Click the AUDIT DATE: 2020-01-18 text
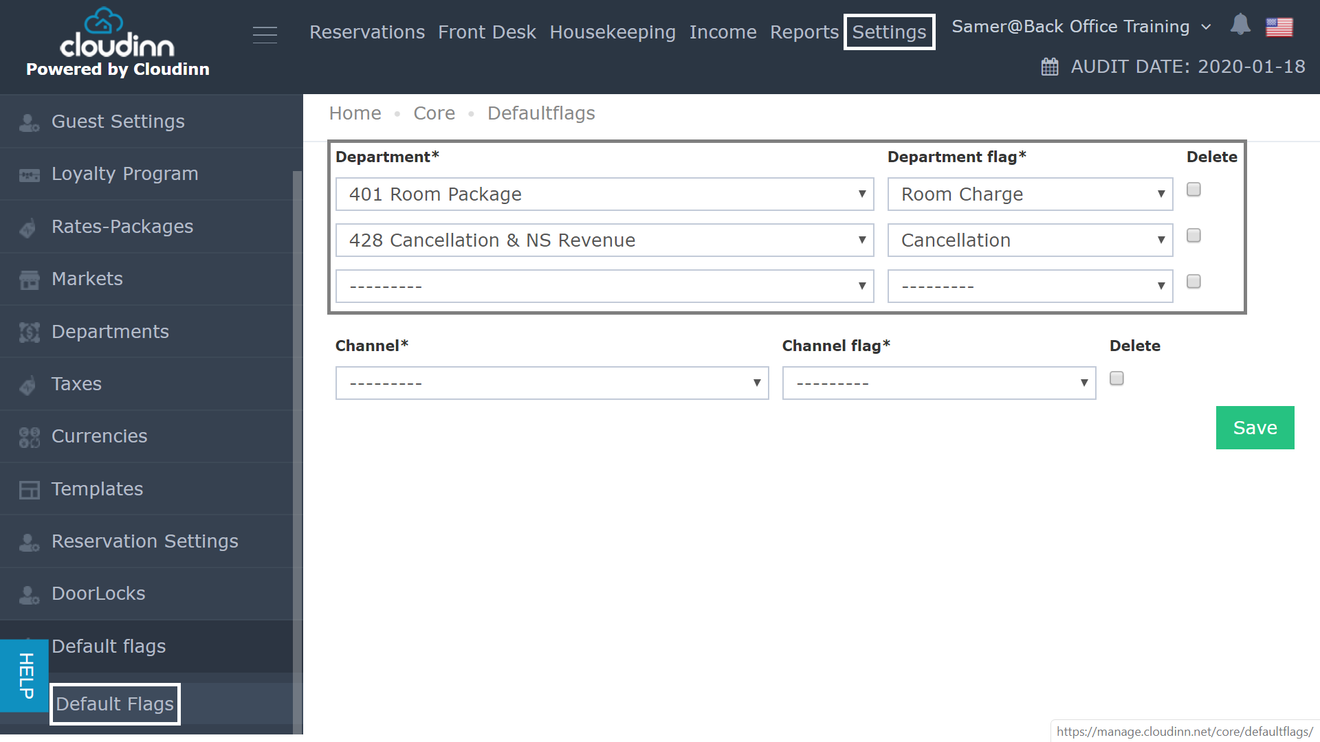Screen dimensions: 1320x742 click(1188, 67)
